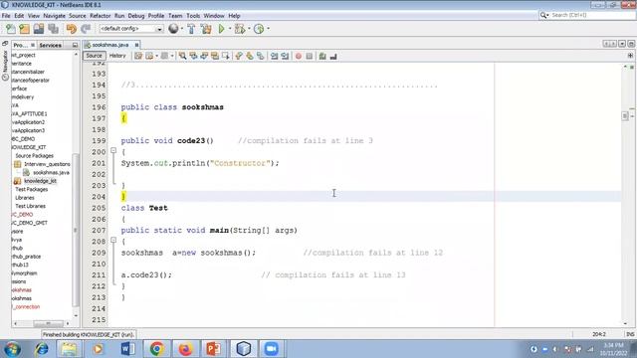Click the Save All toolbar icon
The height and width of the screenshot is (358, 637).
(53, 29)
